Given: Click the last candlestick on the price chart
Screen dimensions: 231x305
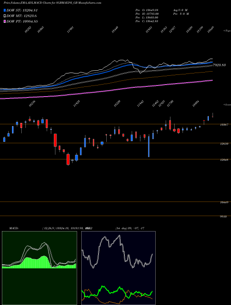Looking at the screenshot, I should pyautogui.click(x=213, y=115).
